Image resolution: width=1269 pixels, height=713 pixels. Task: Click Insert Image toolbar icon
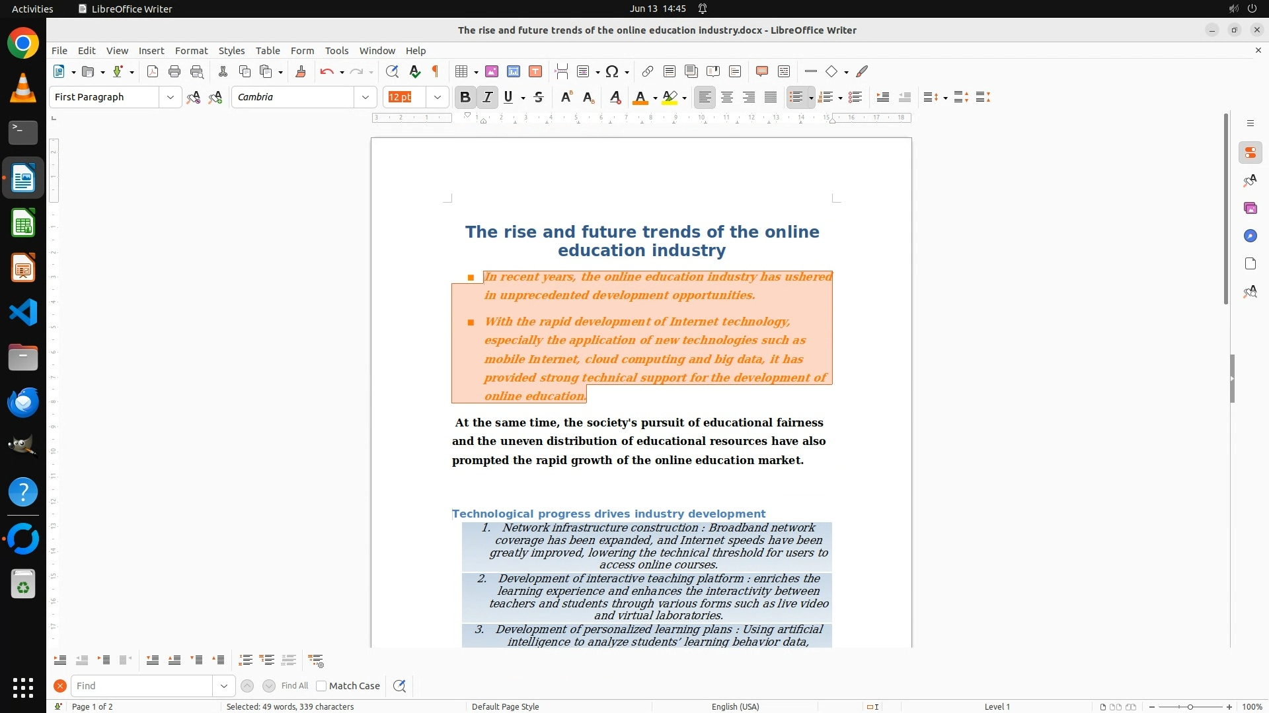click(492, 72)
